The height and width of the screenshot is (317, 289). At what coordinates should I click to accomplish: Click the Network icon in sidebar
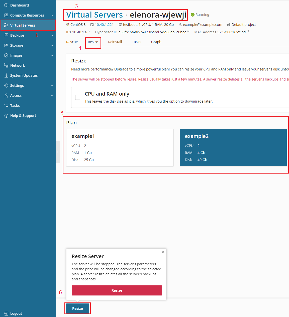click(x=6, y=65)
